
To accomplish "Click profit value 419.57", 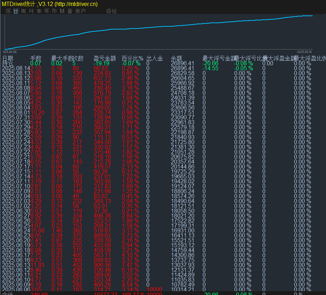I will [x=102, y=167].
